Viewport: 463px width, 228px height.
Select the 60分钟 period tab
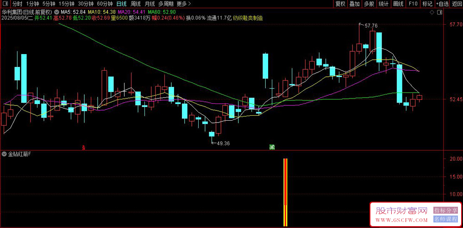pos(105,4)
